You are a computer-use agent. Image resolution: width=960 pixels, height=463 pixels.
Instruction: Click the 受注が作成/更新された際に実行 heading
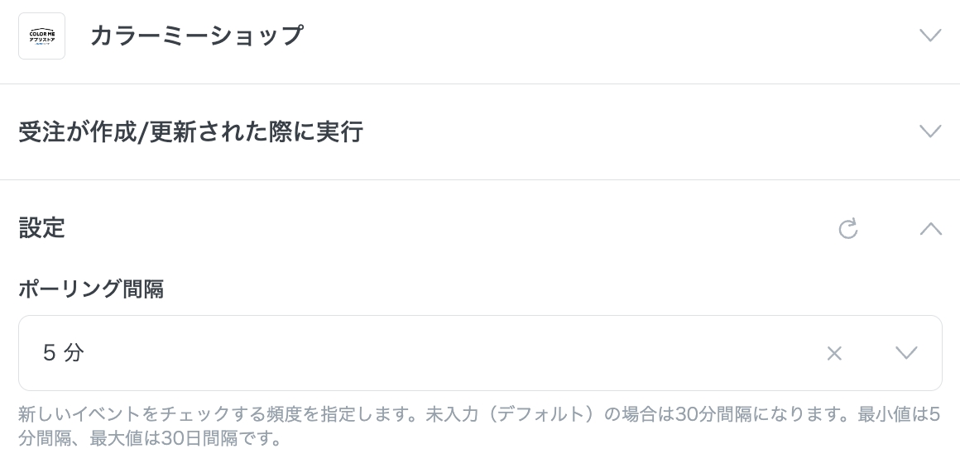(x=190, y=131)
